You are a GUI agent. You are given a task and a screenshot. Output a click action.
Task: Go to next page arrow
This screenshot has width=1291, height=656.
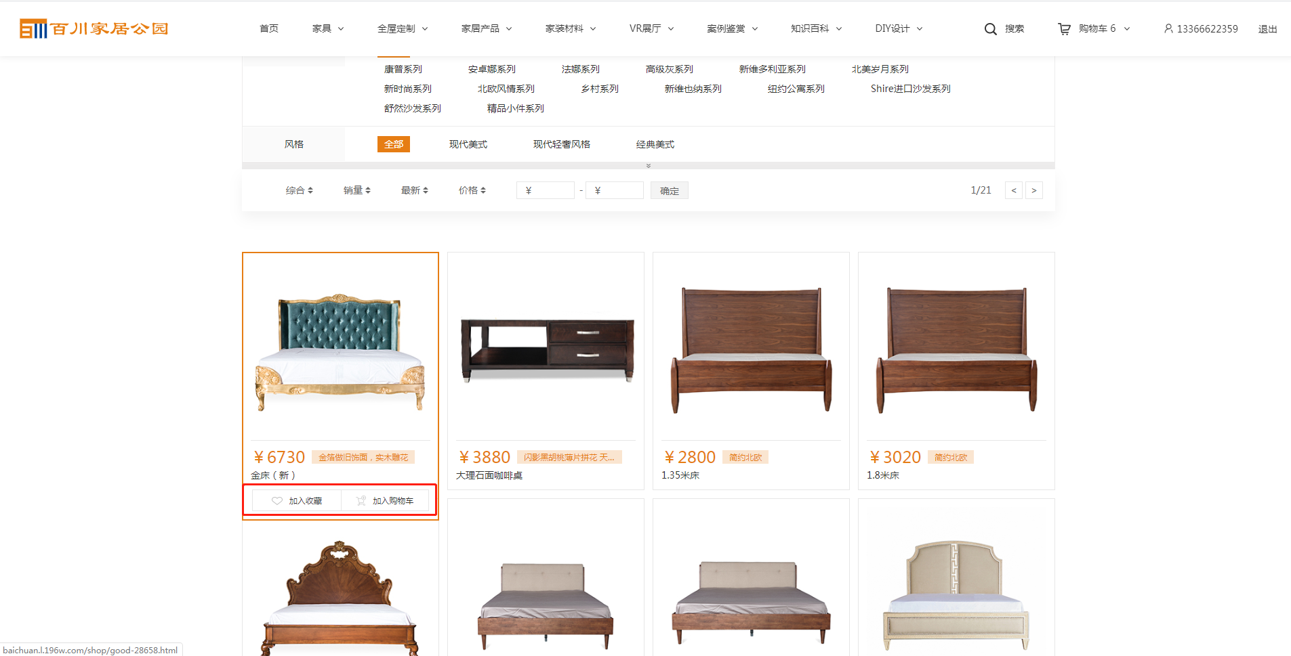click(x=1033, y=191)
